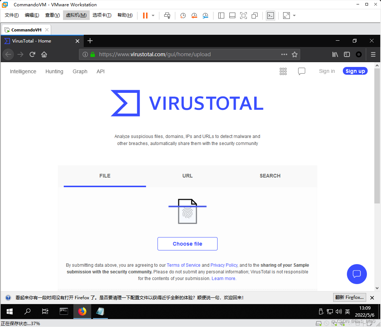Reload the current page
Screen dimensions: 381x327
click(x=32, y=54)
